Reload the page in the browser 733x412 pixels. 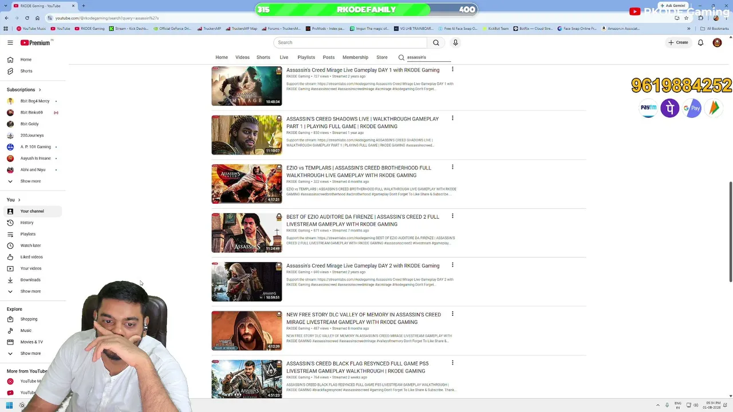click(x=27, y=18)
